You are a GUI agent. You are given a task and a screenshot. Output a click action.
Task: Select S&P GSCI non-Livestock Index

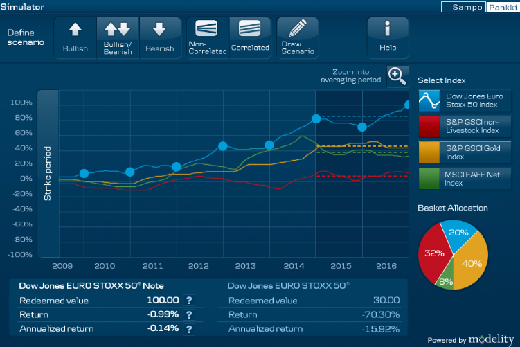[465, 126]
